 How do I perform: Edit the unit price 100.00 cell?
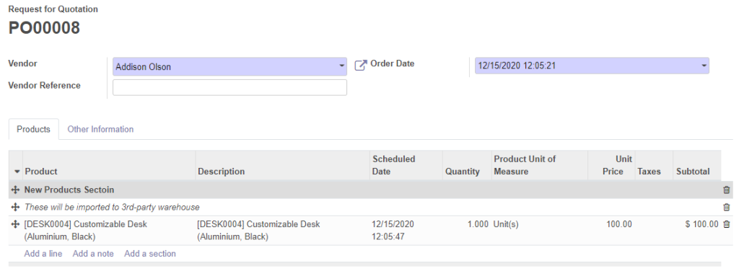click(x=611, y=224)
